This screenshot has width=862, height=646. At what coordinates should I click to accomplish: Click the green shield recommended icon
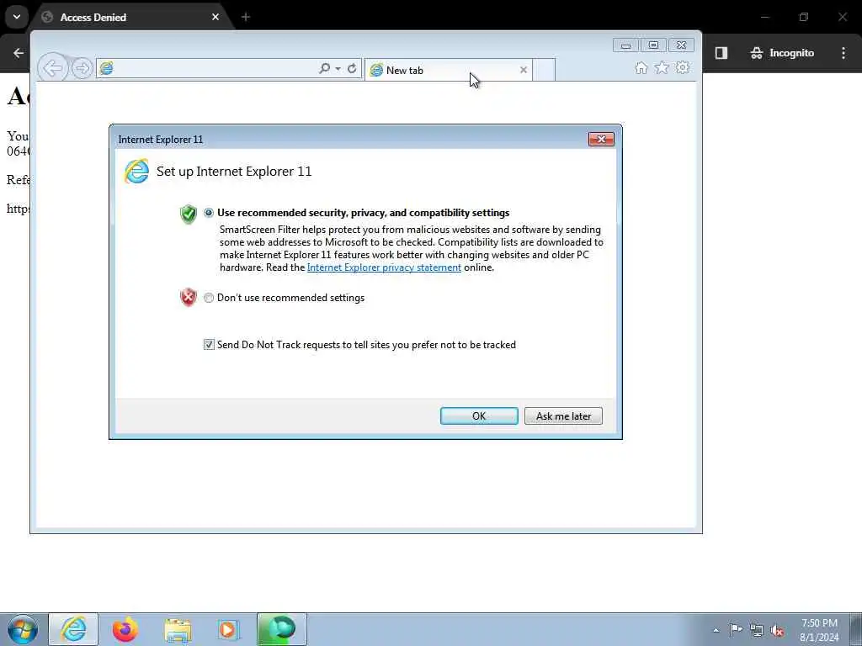188,214
